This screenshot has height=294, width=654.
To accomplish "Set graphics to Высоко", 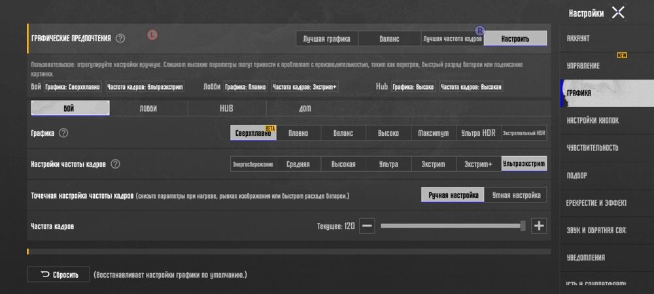I will point(388,133).
